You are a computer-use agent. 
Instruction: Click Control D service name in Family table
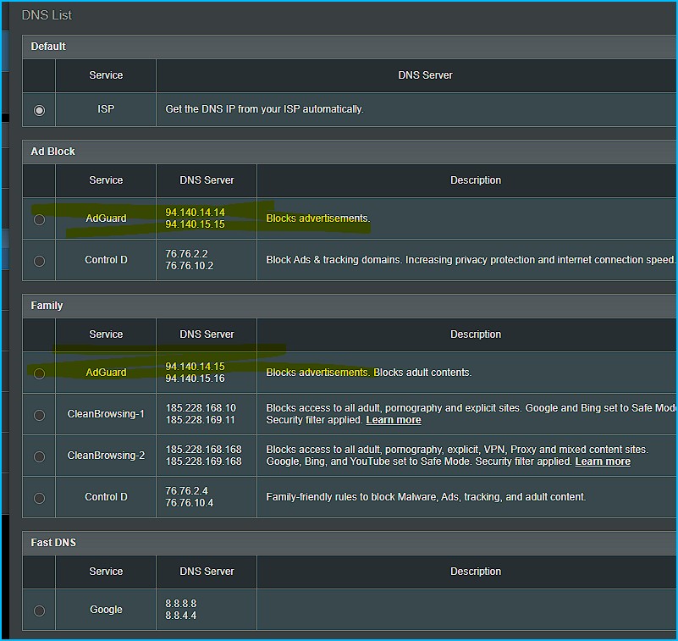106,497
